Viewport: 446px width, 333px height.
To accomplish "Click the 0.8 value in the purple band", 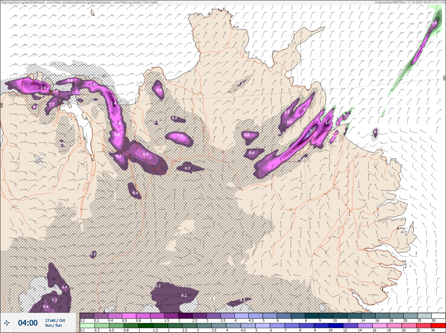I will (x=117, y=135).
